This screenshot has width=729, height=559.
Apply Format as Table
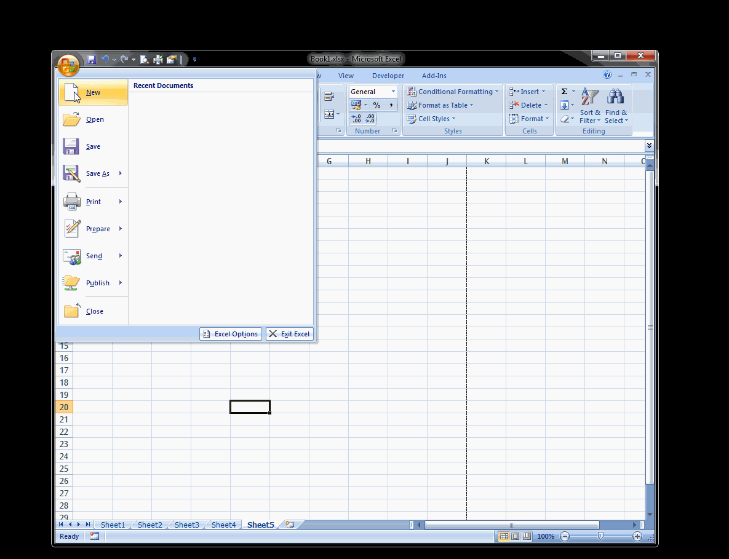439,105
